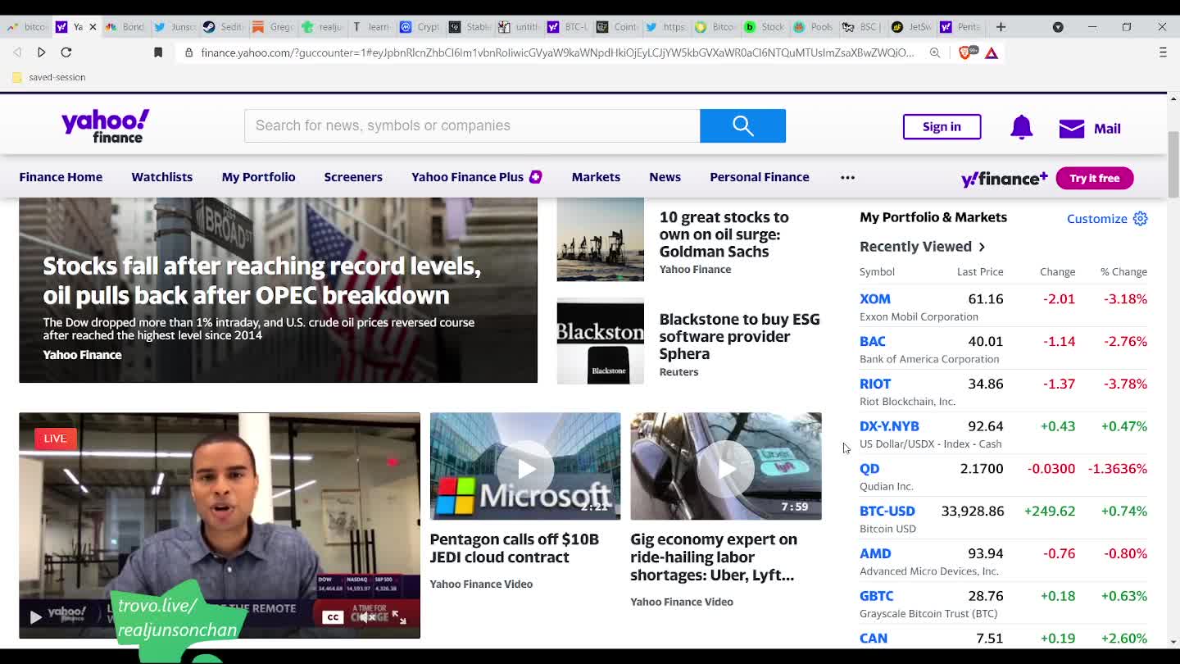Open BAC ticker link
Viewport: 1180px width, 664px height.
point(872,342)
